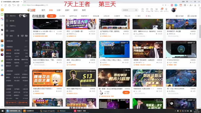Open 王者荣耀 category in sidebar
Image resolution: width=201 pixels, height=113 pixels.
(x=9, y=89)
